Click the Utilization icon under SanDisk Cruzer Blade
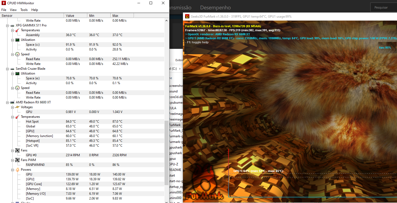This screenshot has height=203, width=397. coord(17,73)
